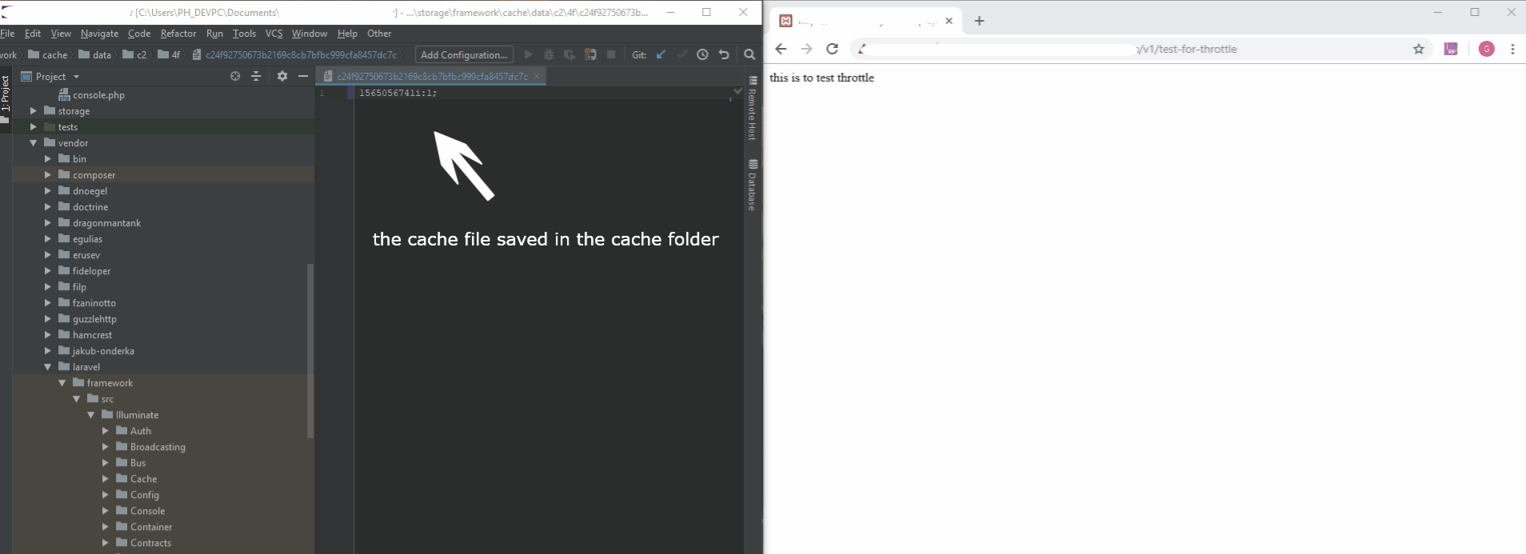Collapse the Illuminate folder
This screenshot has height=554, width=1526.
coord(91,415)
